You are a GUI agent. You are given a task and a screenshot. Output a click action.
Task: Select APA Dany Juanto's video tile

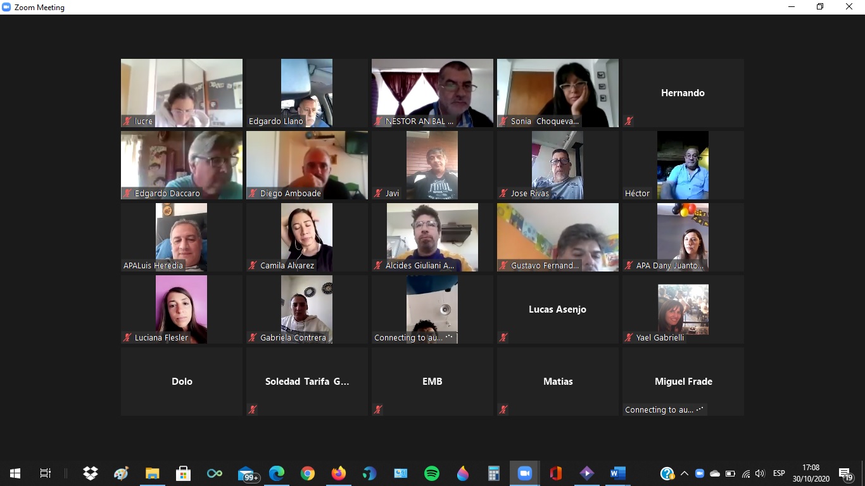tap(683, 237)
